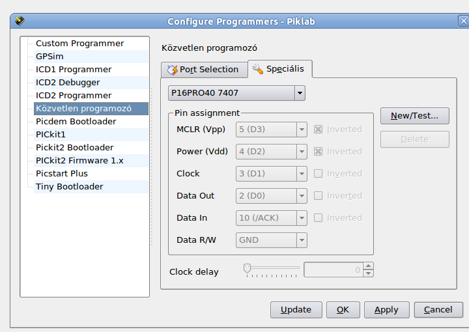The width and height of the screenshot is (469, 332).
Task: Expand the Data In pin dropdown
Action: click(x=302, y=218)
